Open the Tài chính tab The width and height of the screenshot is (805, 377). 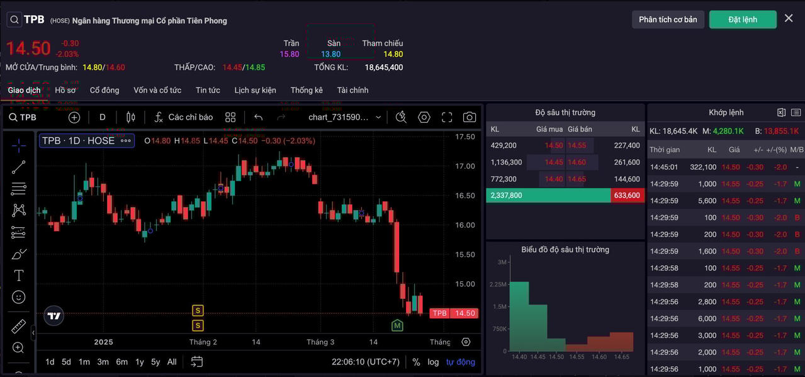click(x=352, y=90)
